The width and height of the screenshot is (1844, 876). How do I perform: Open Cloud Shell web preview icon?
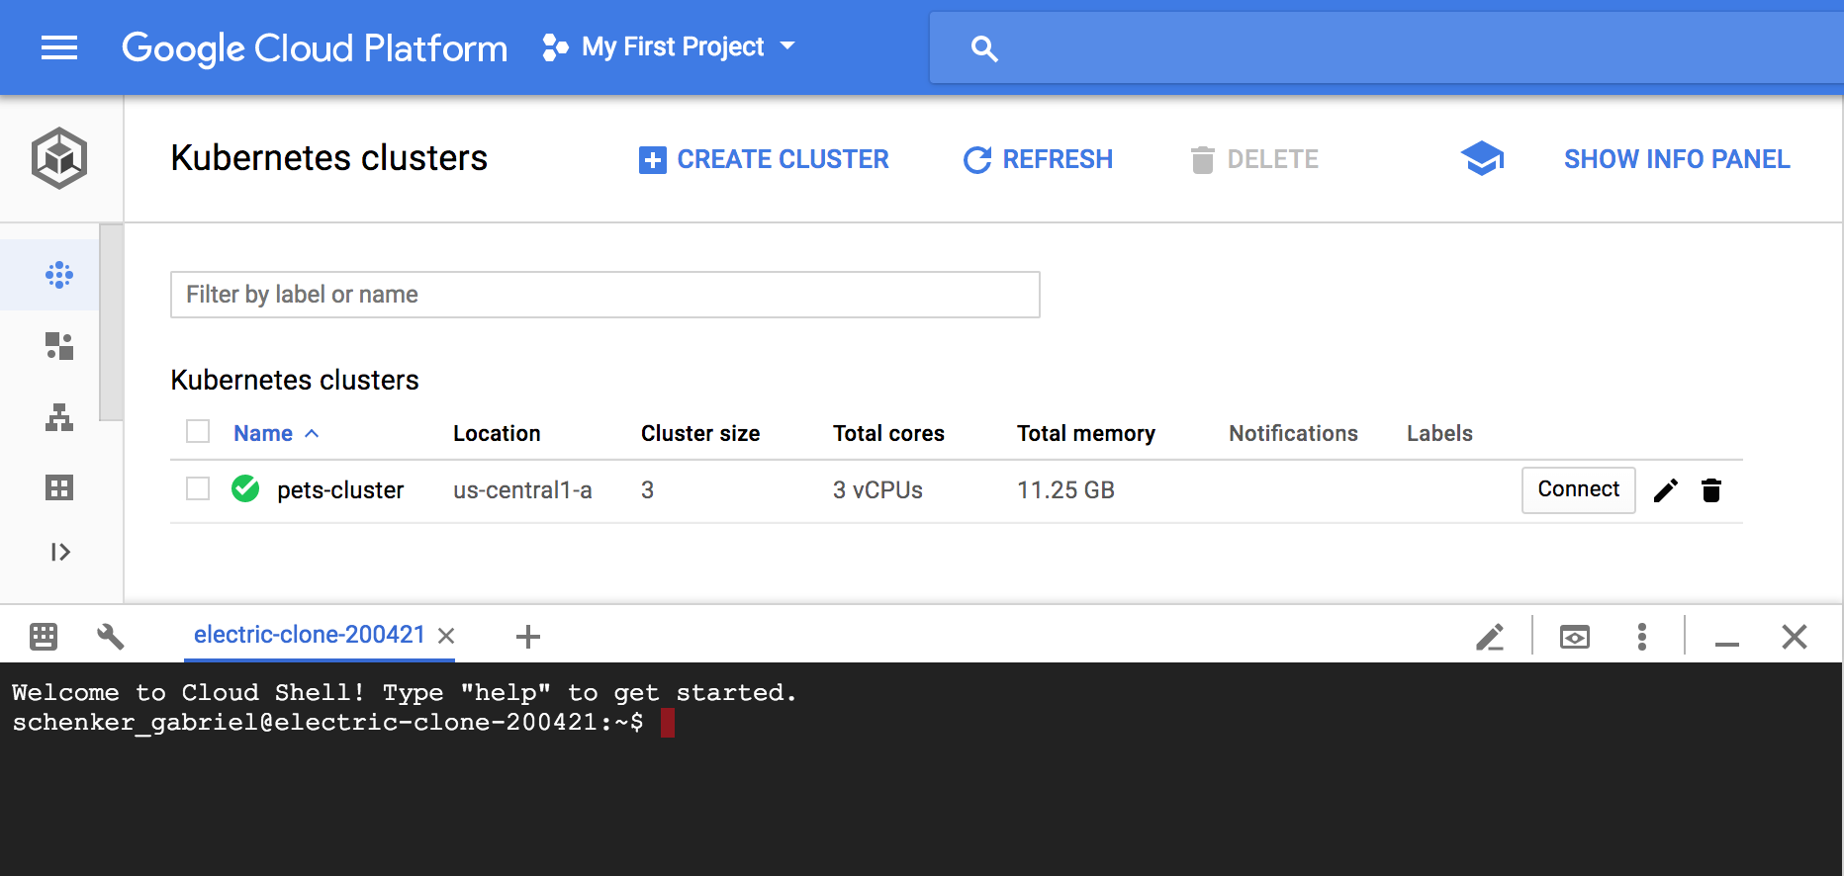(1575, 637)
